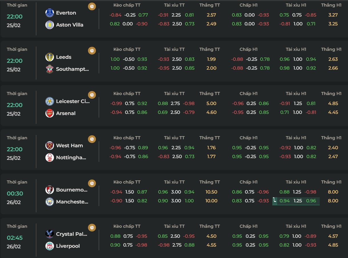Click the Everton club crest
The width and height of the screenshot is (348, 258).
pos(50,13)
